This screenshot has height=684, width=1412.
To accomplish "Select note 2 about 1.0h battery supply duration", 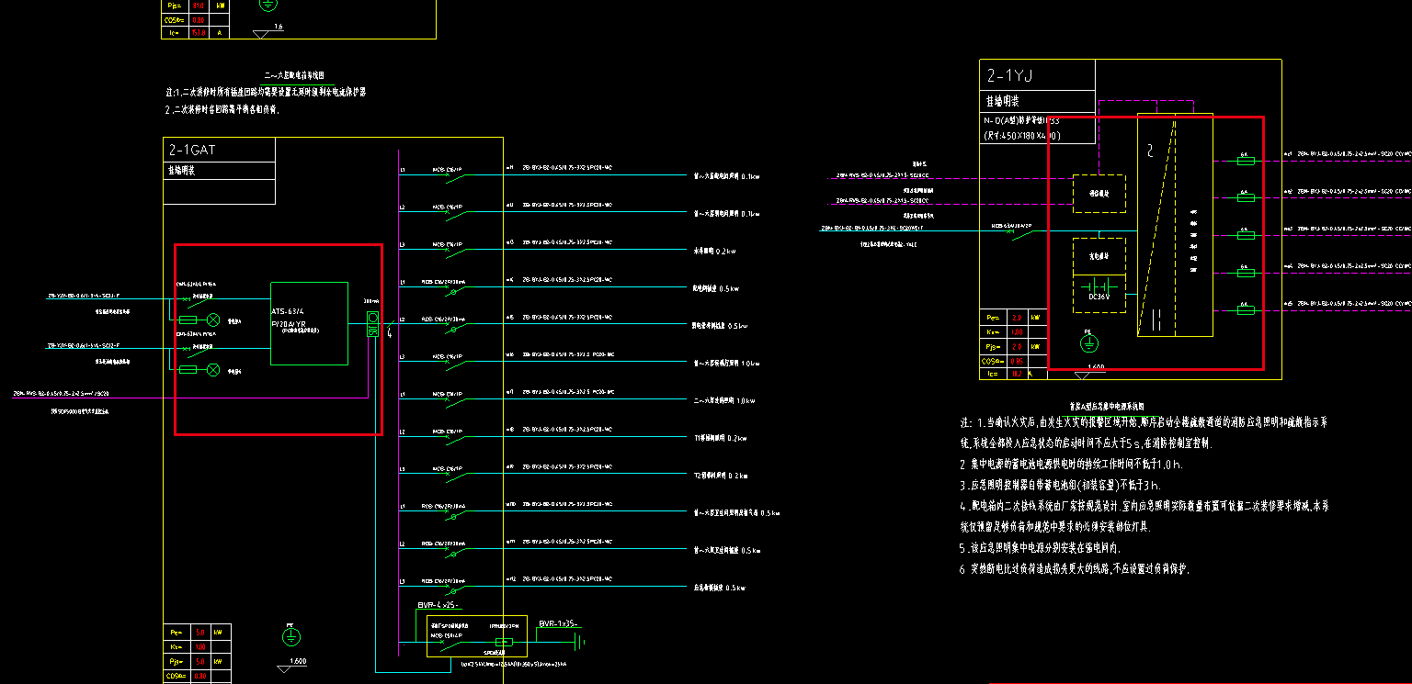I will point(1071,464).
